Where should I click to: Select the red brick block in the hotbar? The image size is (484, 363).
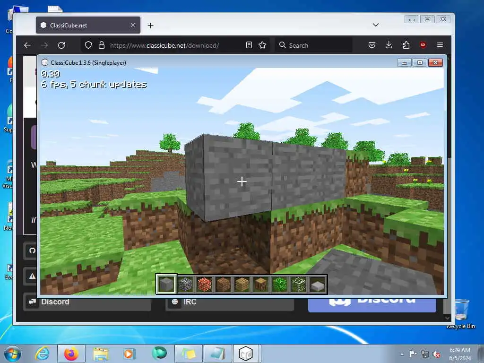pos(204,284)
